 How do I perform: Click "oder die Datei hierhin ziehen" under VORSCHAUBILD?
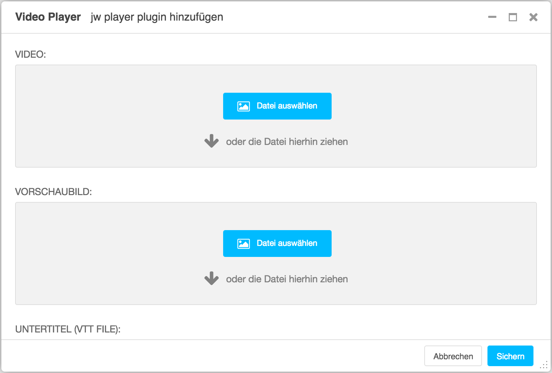pos(287,279)
